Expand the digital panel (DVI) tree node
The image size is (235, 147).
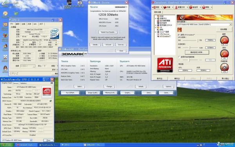click(x=155, y=25)
